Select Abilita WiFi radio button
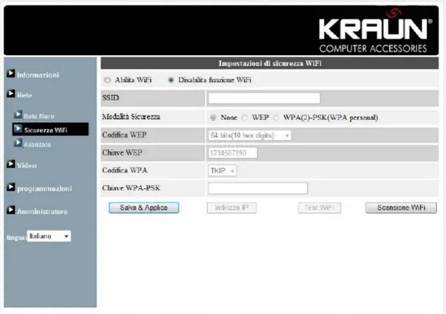 (107, 80)
